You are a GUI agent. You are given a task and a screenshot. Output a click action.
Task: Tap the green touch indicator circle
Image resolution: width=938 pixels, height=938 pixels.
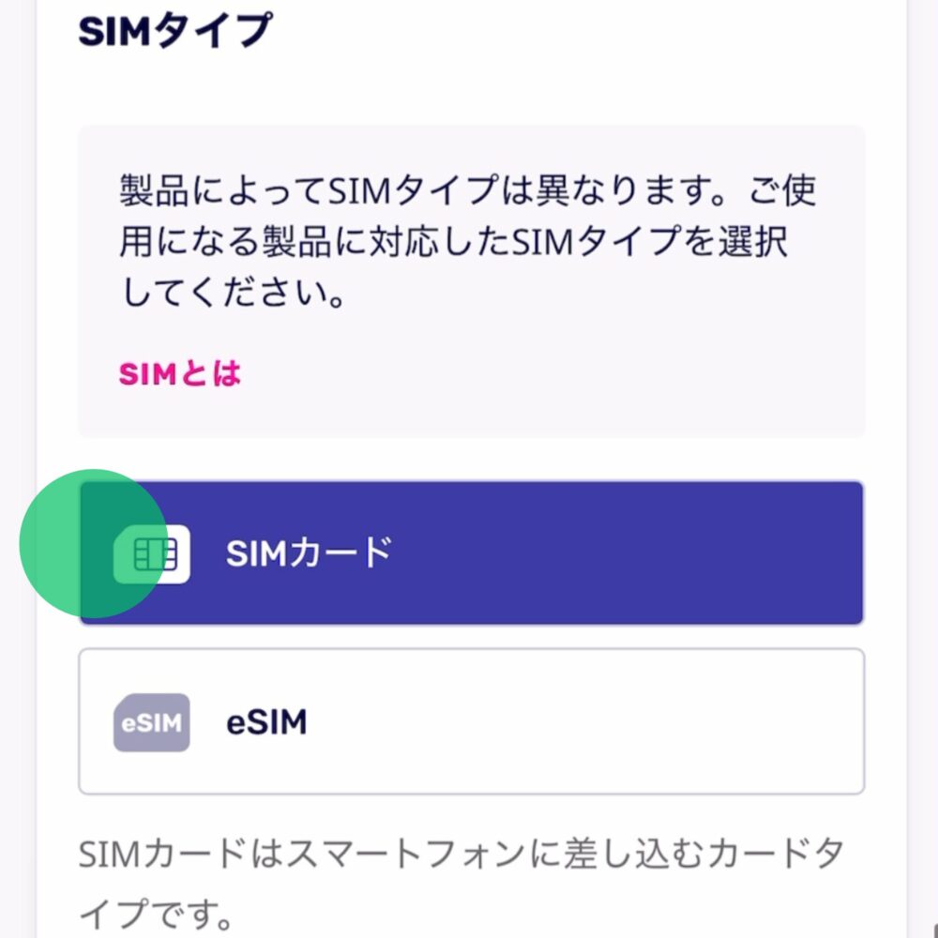point(93,543)
